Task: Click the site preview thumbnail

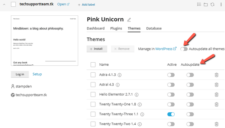Action: pyautogui.click(x=44, y=41)
